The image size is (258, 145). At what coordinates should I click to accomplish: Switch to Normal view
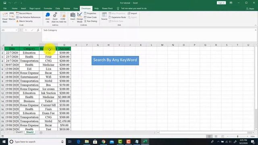(x=209, y=137)
